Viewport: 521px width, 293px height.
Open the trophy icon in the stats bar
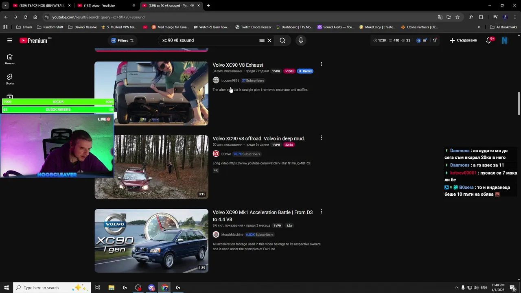(435, 40)
